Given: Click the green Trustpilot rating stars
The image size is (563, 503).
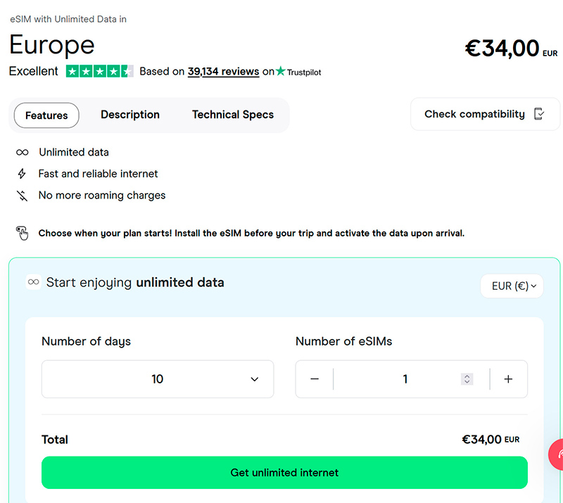Looking at the screenshot, I should (99, 71).
